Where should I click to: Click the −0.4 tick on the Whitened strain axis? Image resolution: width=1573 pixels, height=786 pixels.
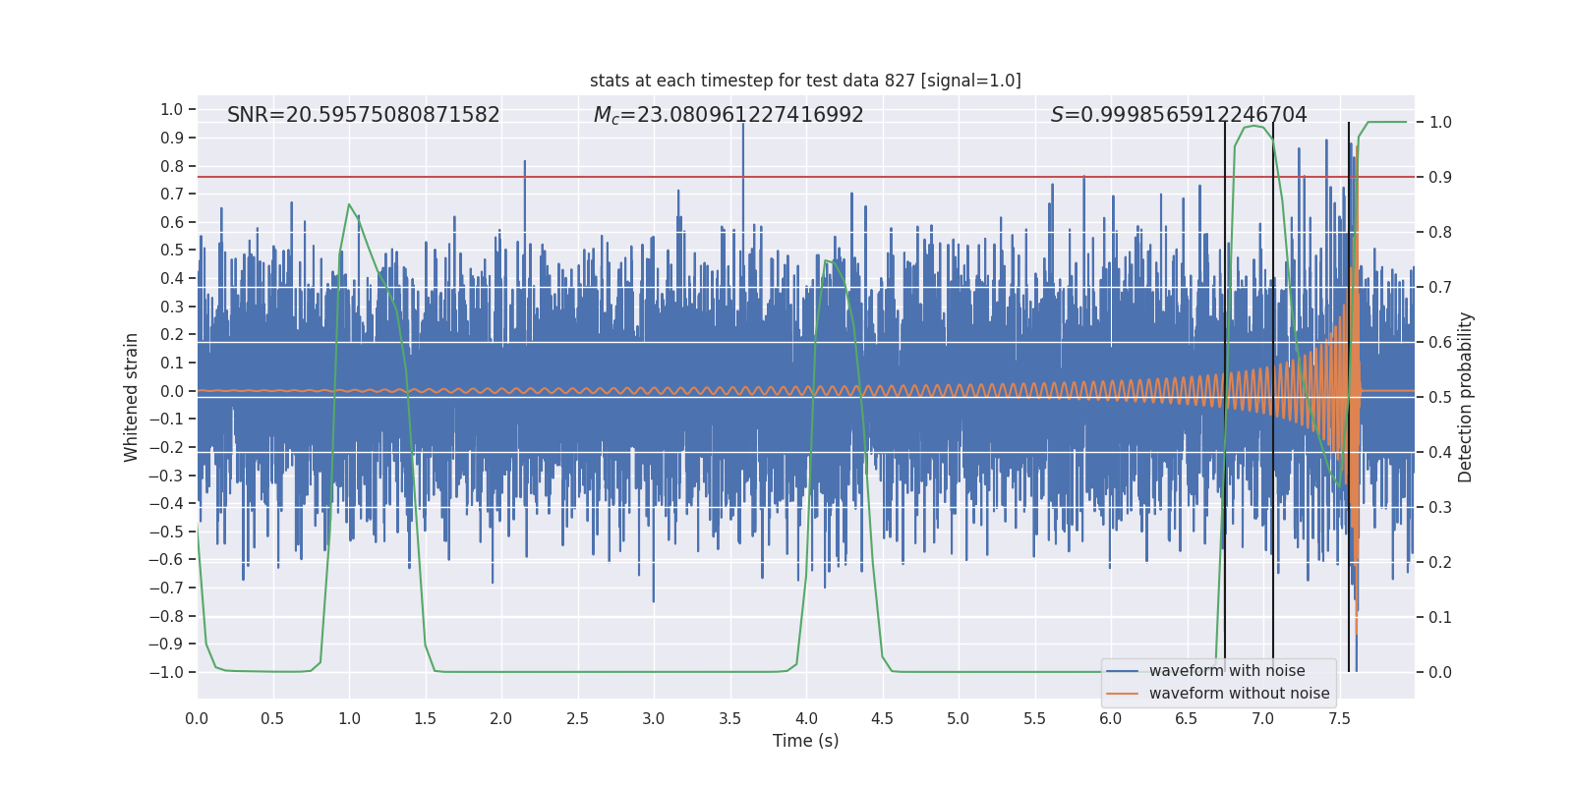coord(166,503)
